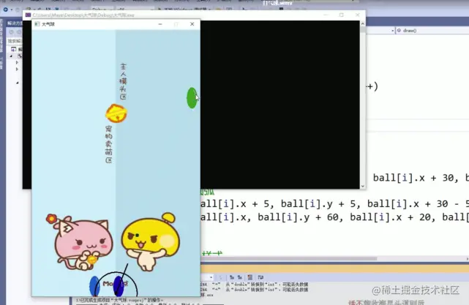Click the 打气球.wmv video title
Viewport: 469px width, 305px height.
(277, 3)
